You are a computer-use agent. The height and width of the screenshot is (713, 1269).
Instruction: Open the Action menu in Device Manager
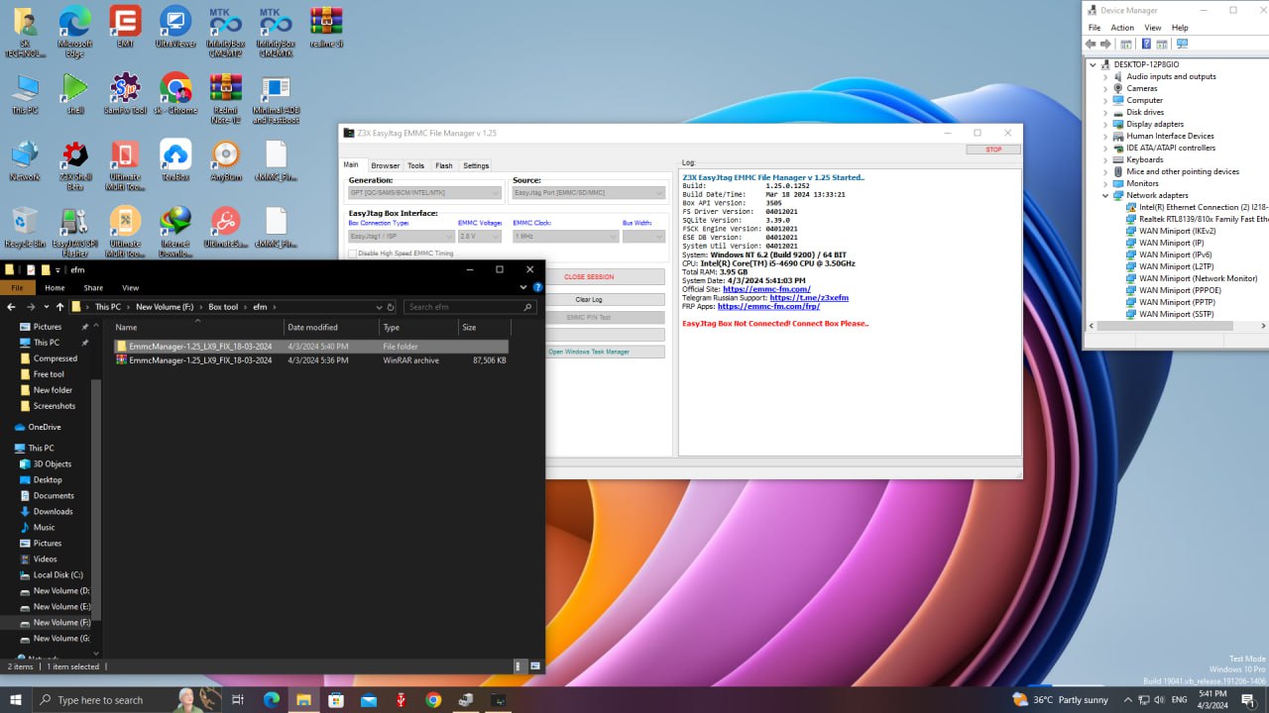point(1122,28)
